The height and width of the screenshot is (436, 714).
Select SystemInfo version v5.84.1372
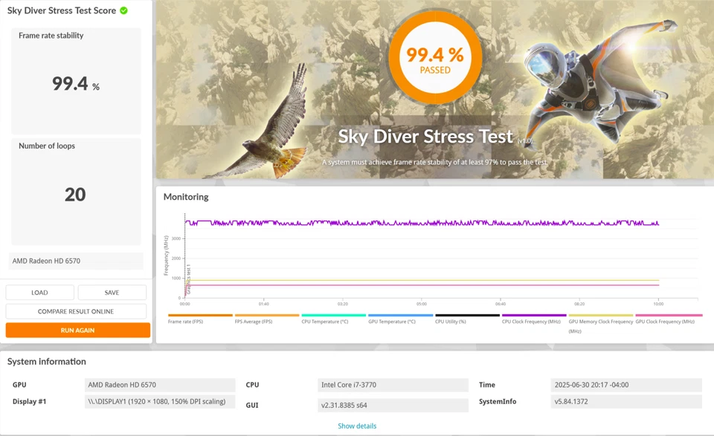(626, 401)
